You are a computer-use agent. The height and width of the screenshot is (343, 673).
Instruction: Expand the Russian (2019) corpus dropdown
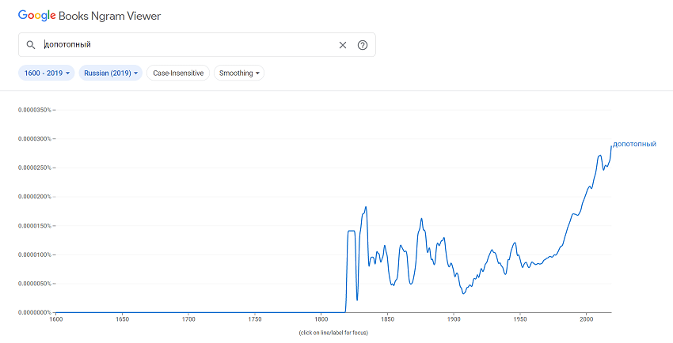point(112,73)
